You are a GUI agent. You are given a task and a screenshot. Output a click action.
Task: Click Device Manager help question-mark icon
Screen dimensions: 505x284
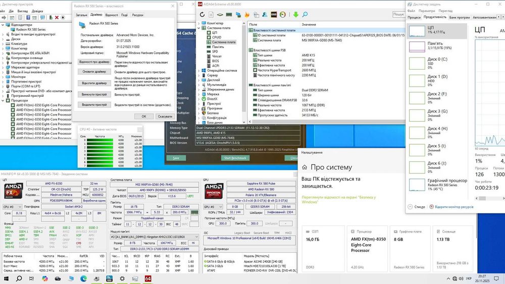28,17
